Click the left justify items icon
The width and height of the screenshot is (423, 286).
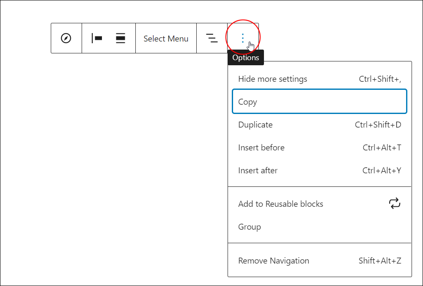(97, 38)
